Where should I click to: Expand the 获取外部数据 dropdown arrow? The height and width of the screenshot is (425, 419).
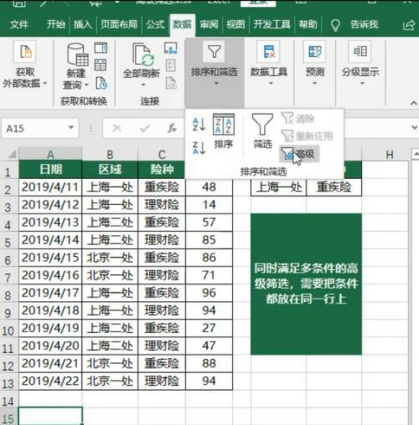pos(44,83)
